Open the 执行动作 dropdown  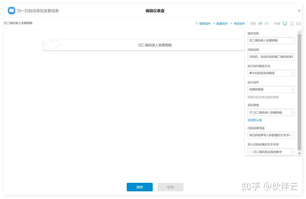click(x=271, y=89)
